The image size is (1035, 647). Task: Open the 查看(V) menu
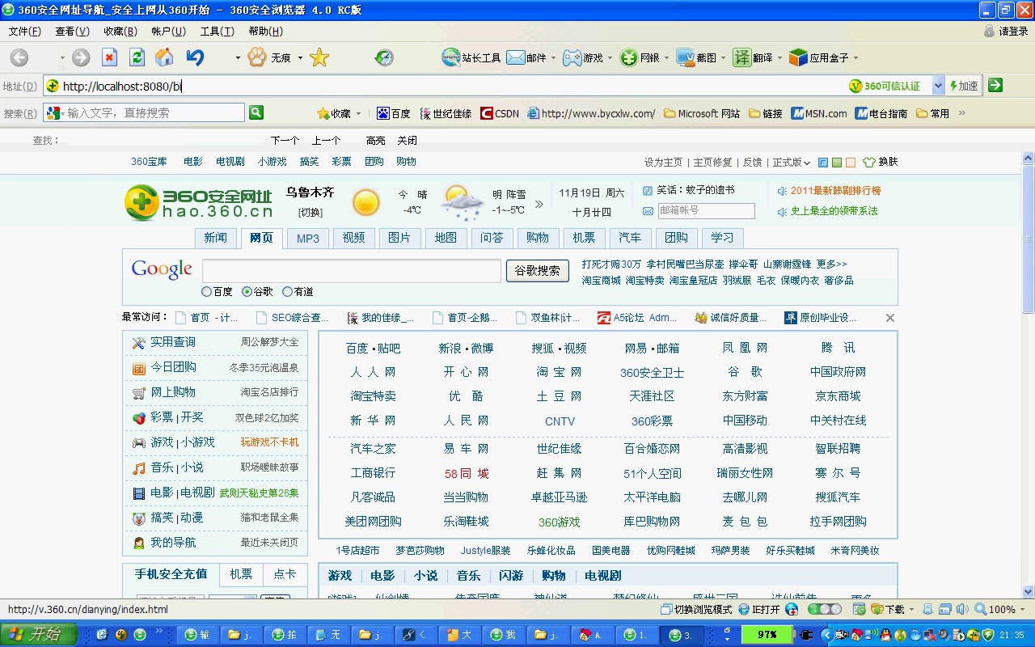point(72,31)
